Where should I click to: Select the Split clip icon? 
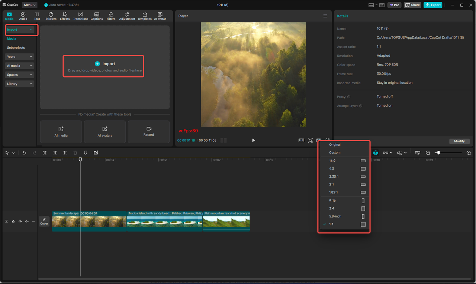coord(45,152)
